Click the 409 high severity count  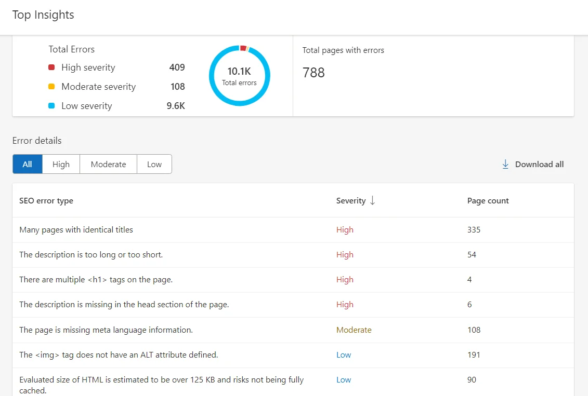pos(177,67)
